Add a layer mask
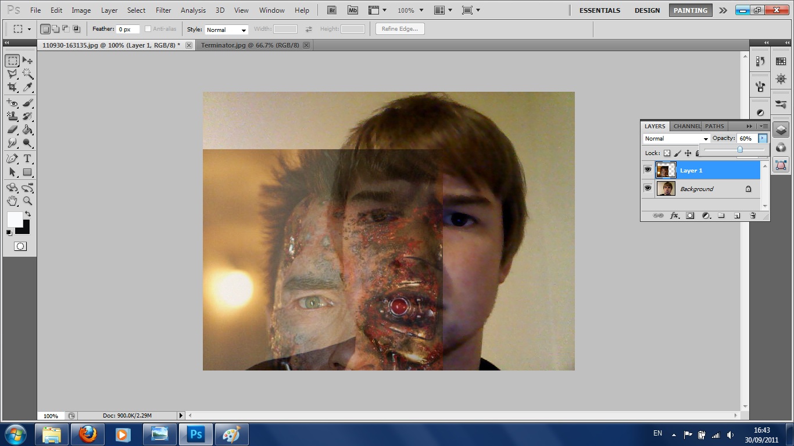This screenshot has width=794, height=446. (x=690, y=215)
